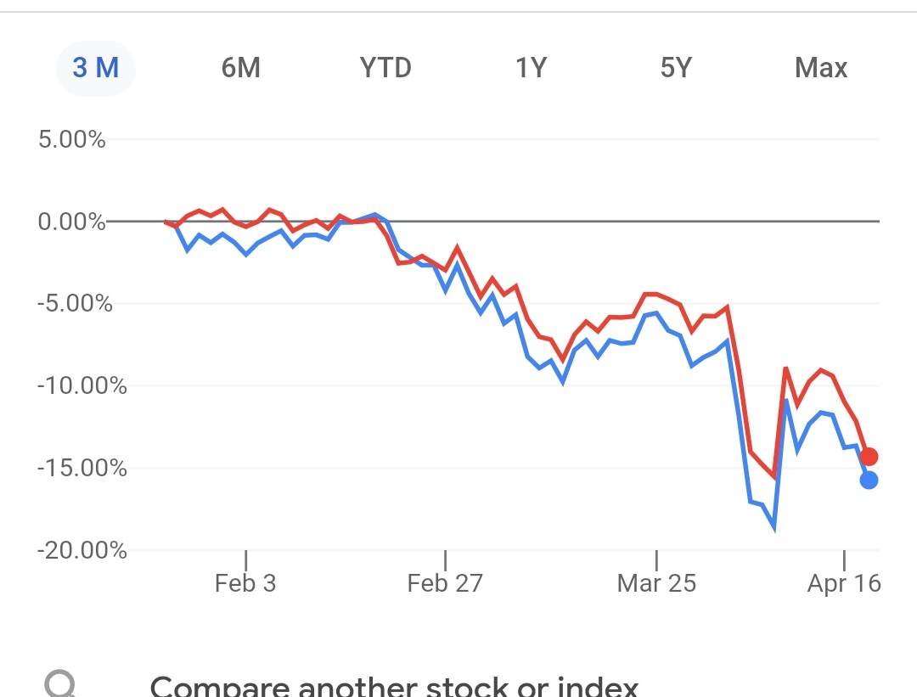Image resolution: width=917 pixels, height=697 pixels.
Task: Show year-to-date with YTD tab
Action: pyautogui.click(x=385, y=68)
